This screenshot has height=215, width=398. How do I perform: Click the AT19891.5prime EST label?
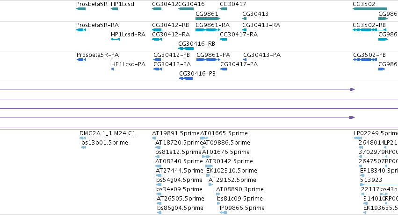[x=176, y=133]
